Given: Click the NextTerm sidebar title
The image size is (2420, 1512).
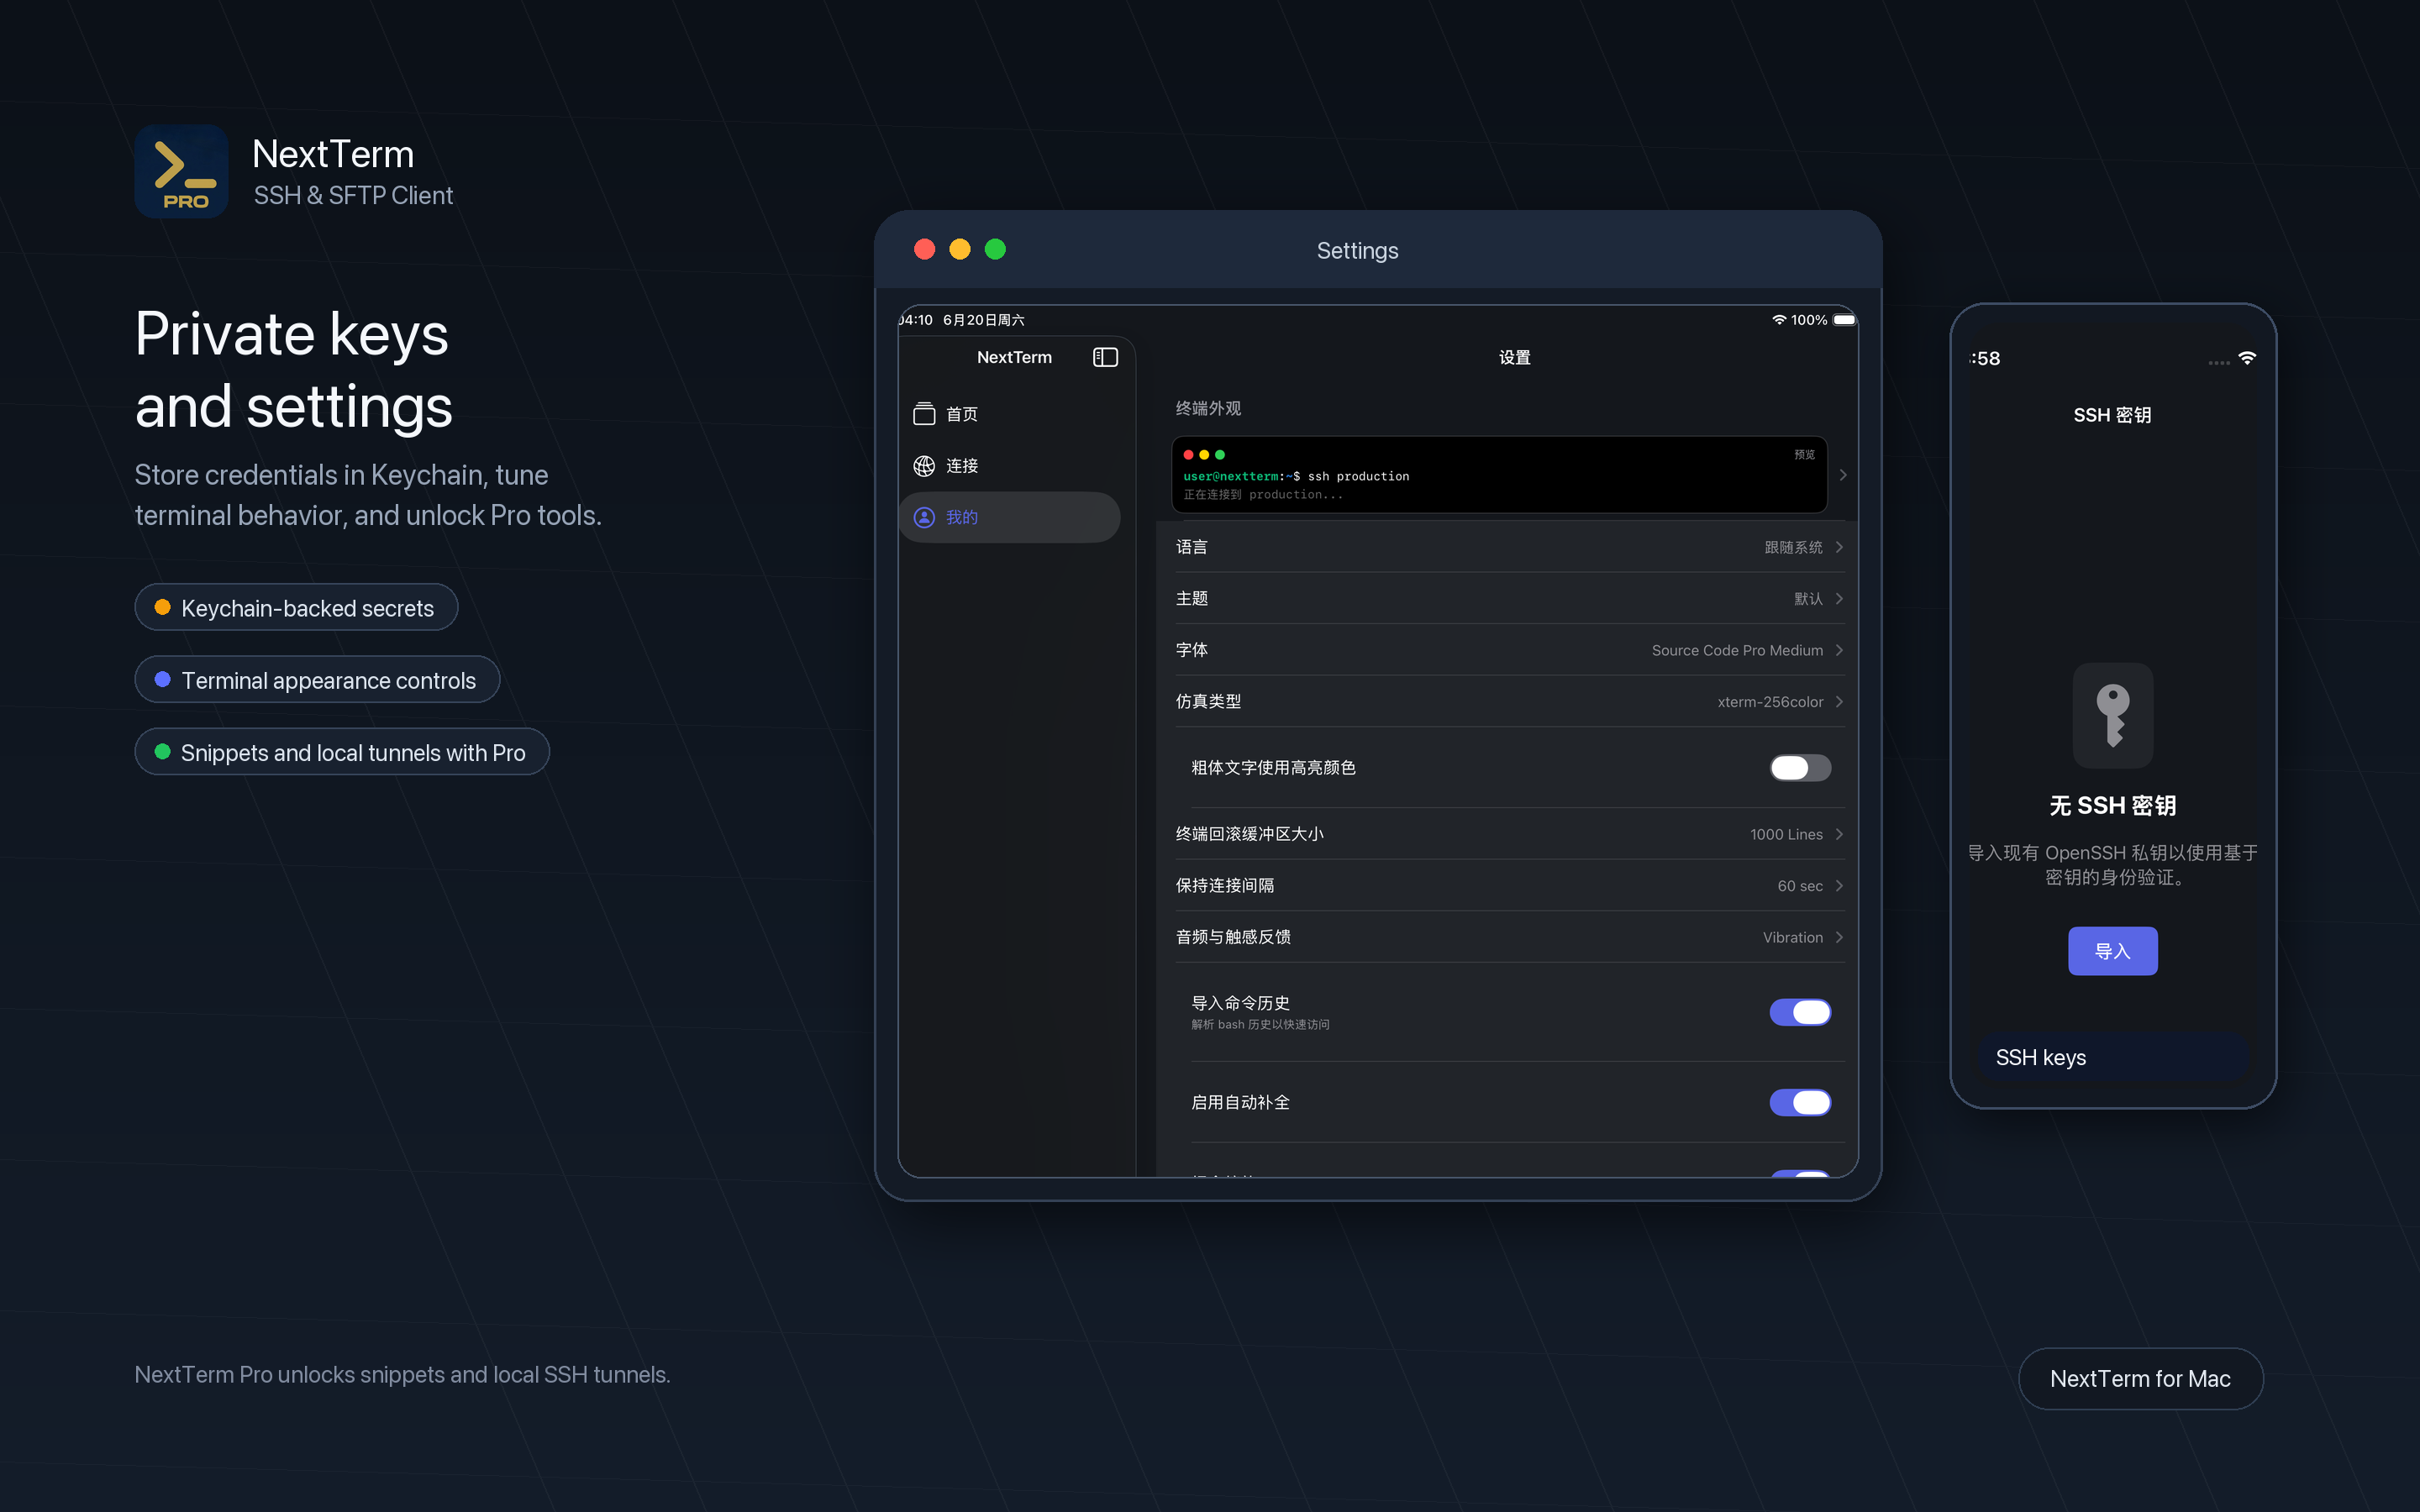Looking at the screenshot, I should coord(1014,357).
